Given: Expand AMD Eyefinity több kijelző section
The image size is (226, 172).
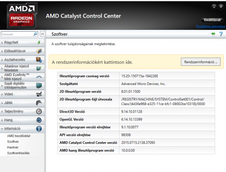Looking at the screenshot, I should click(x=2, y=77).
